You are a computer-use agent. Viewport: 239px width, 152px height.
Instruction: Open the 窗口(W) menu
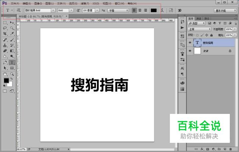119,3
